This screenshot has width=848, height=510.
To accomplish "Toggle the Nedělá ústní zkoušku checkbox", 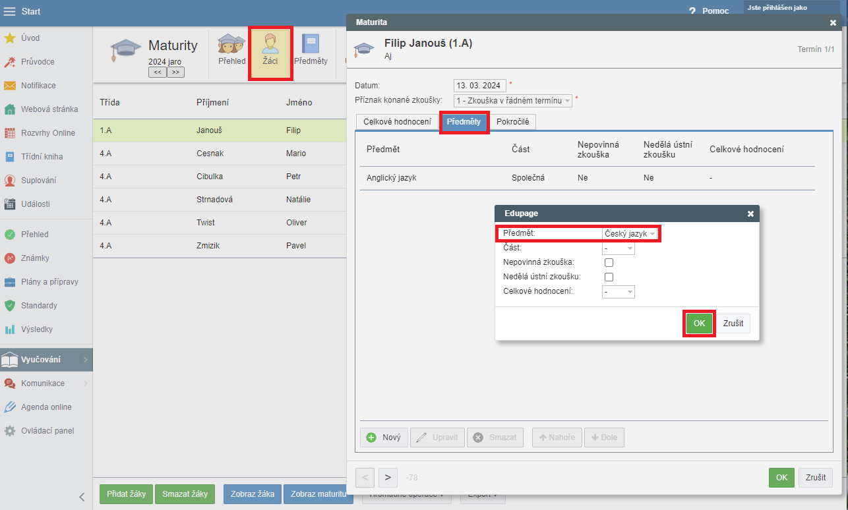I will pos(609,277).
